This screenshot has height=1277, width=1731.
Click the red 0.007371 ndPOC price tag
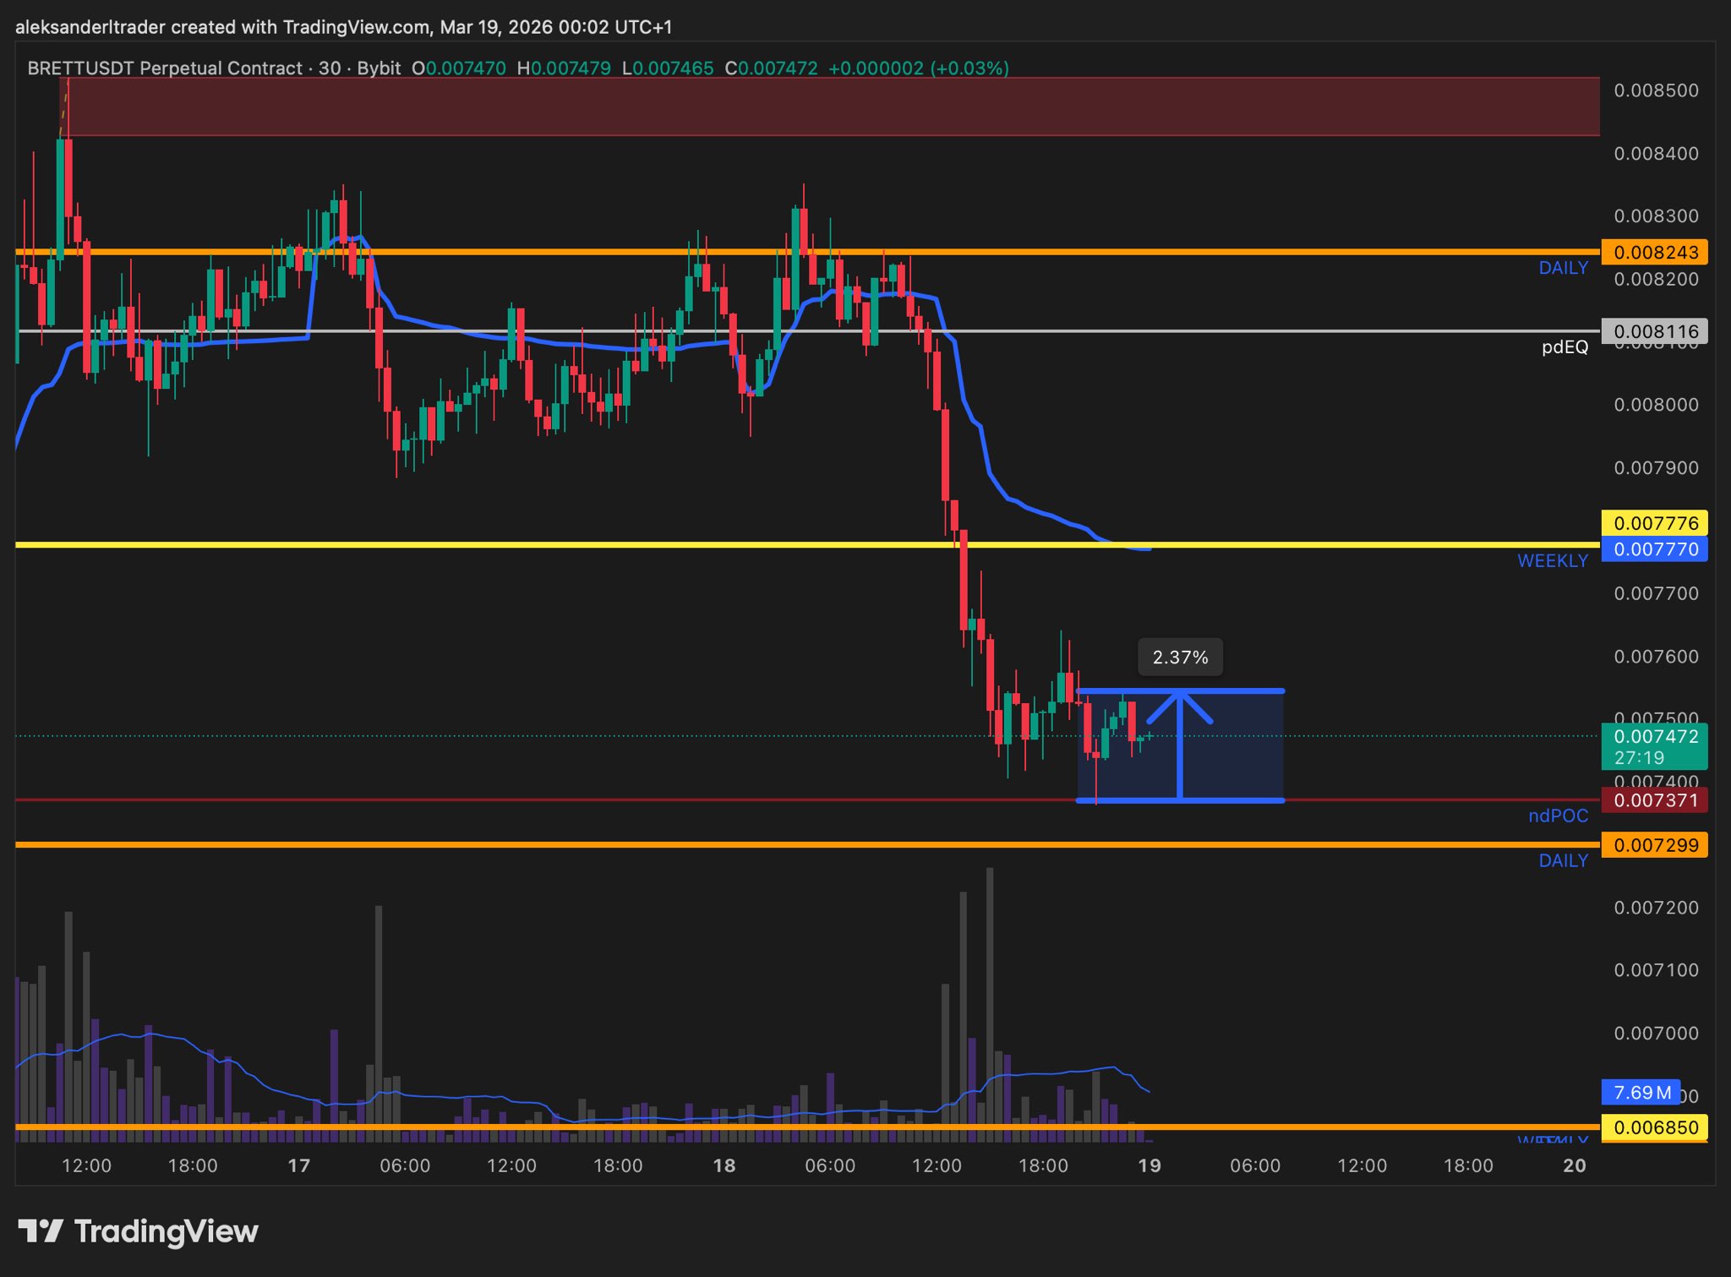pos(1654,800)
